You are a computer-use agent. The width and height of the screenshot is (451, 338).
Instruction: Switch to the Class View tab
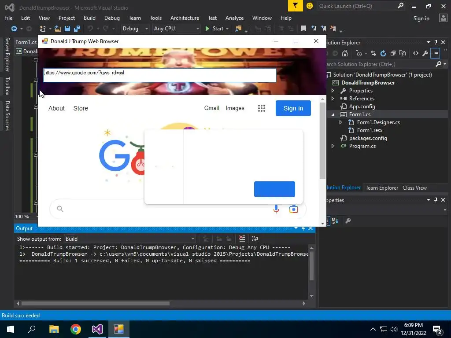coord(414,187)
